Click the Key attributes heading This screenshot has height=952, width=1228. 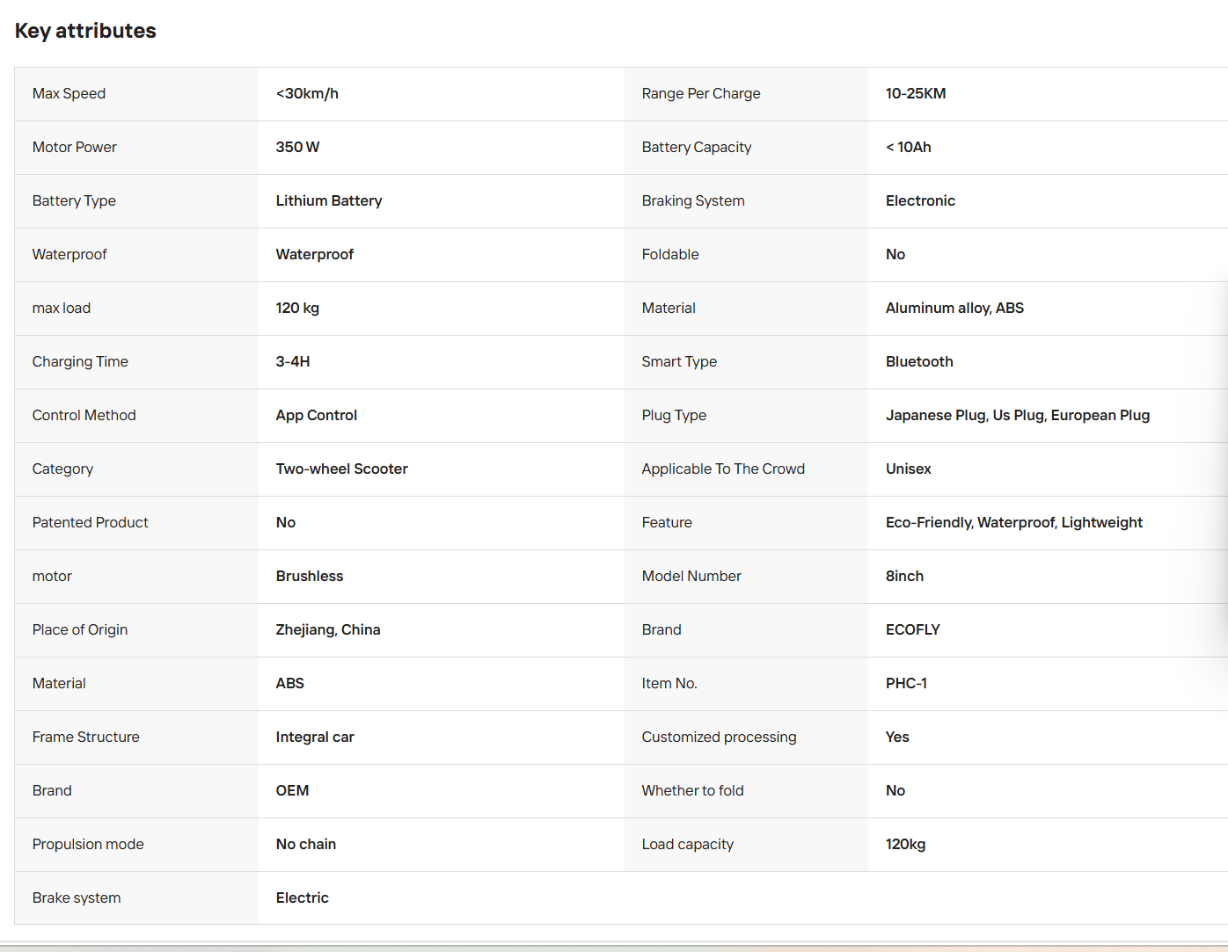coord(85,31)
